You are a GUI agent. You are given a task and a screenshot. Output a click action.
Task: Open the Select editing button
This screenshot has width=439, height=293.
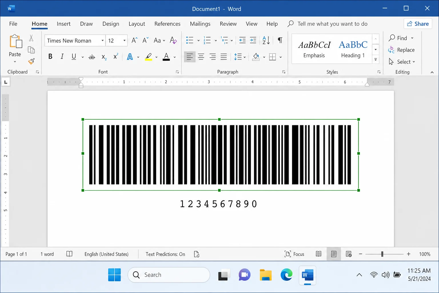point(402,62)
